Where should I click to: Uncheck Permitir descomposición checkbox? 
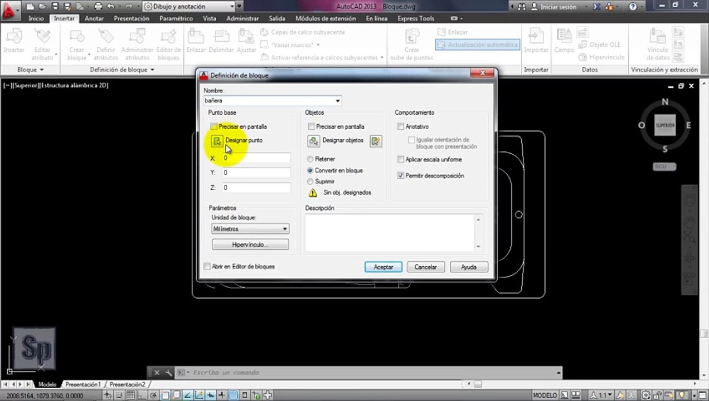(401, 176)
